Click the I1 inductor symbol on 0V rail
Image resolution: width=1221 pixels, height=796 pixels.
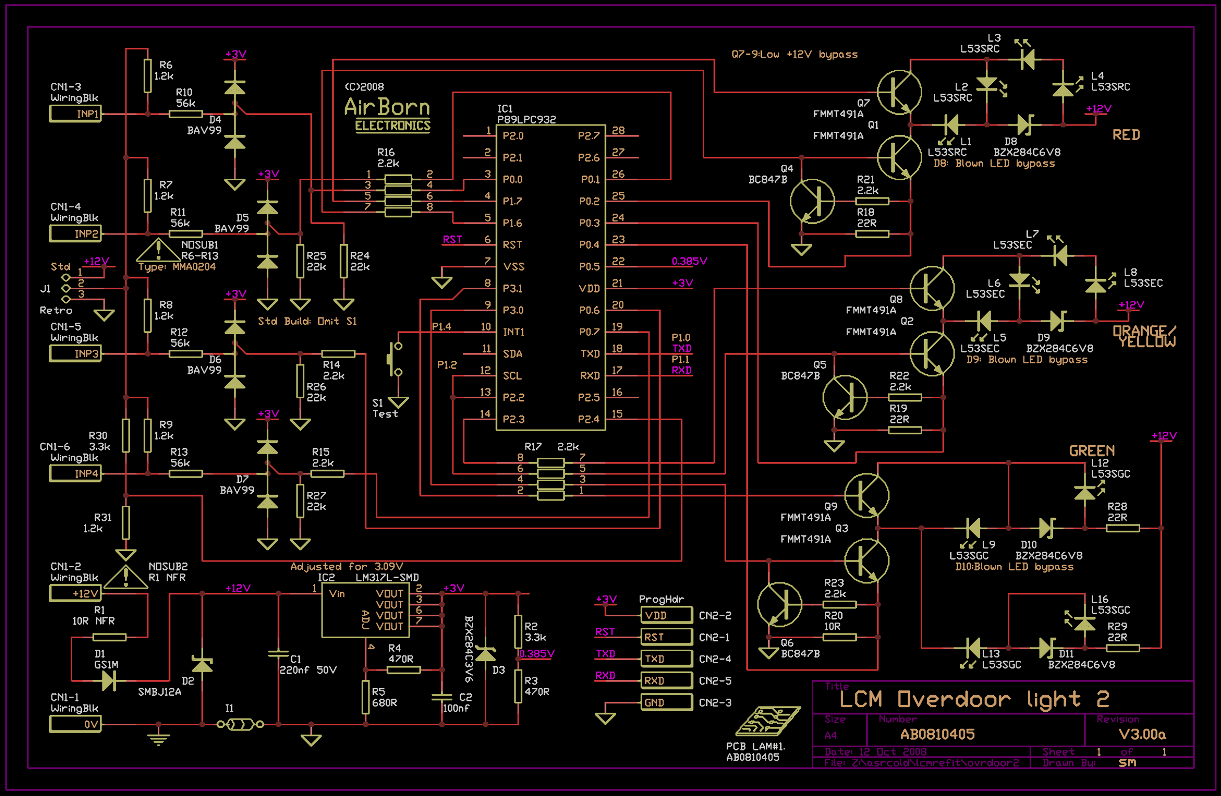[x=240, y=725]
